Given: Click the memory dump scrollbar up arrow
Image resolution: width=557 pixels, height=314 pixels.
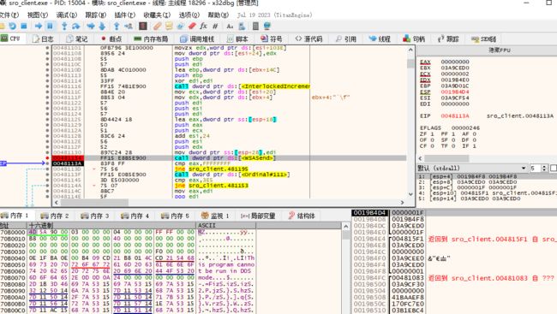Looking at the screenshot, I should point(346,226).
